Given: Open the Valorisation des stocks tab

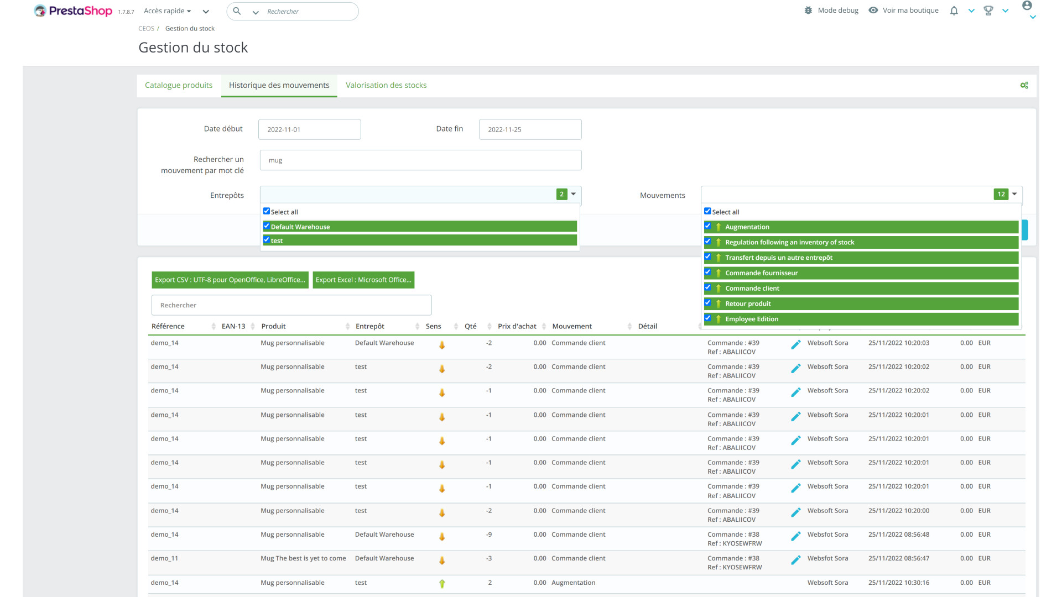Looking at the screenshot, I should click(x=386, y=85).
